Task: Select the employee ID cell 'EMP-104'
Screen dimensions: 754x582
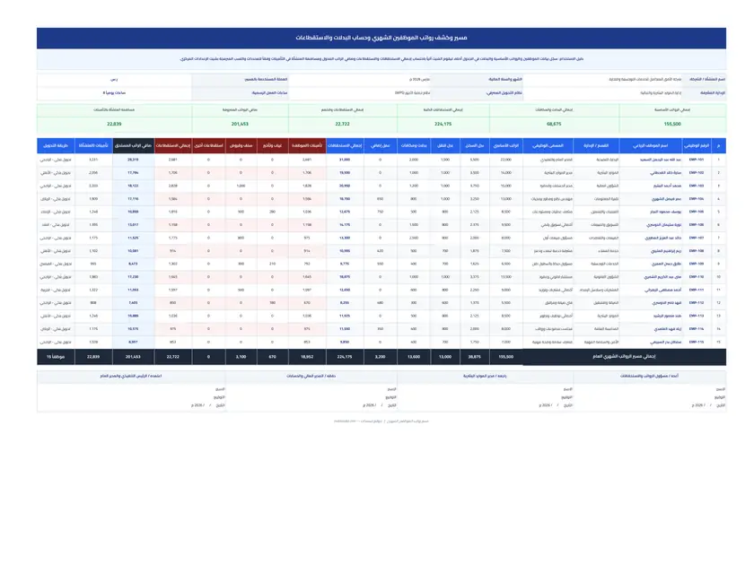Action: (697, 198)
